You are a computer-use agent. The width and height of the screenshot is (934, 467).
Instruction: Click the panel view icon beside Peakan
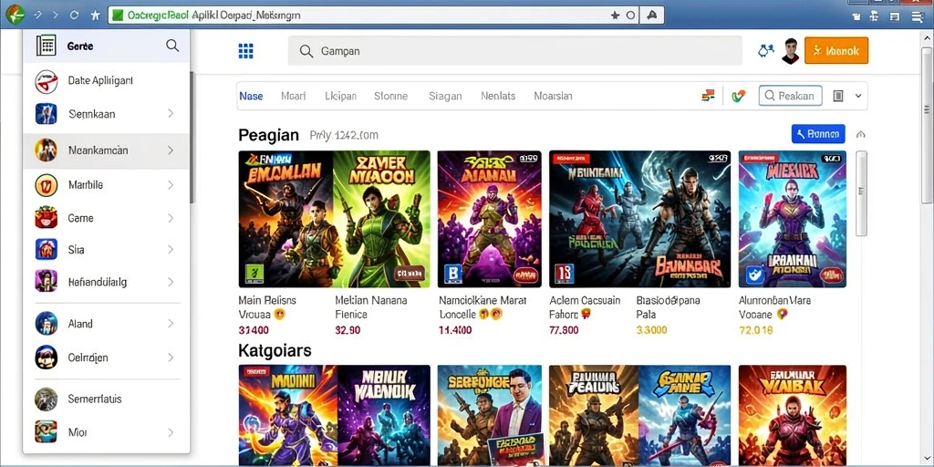coord(838,96)
